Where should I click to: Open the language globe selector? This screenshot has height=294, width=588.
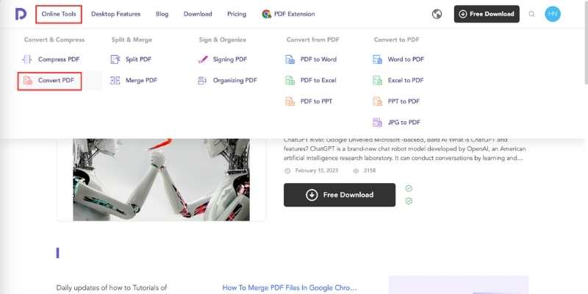tap(437, 14)
